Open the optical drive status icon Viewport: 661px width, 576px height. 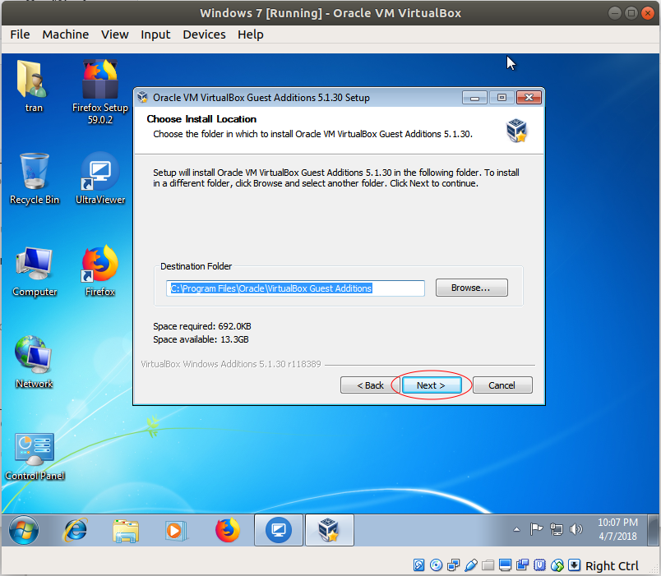pos(436,565)
